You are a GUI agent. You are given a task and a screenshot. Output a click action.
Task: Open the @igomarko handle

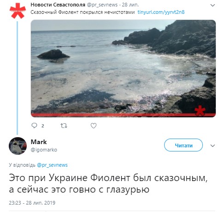[44, 150]
